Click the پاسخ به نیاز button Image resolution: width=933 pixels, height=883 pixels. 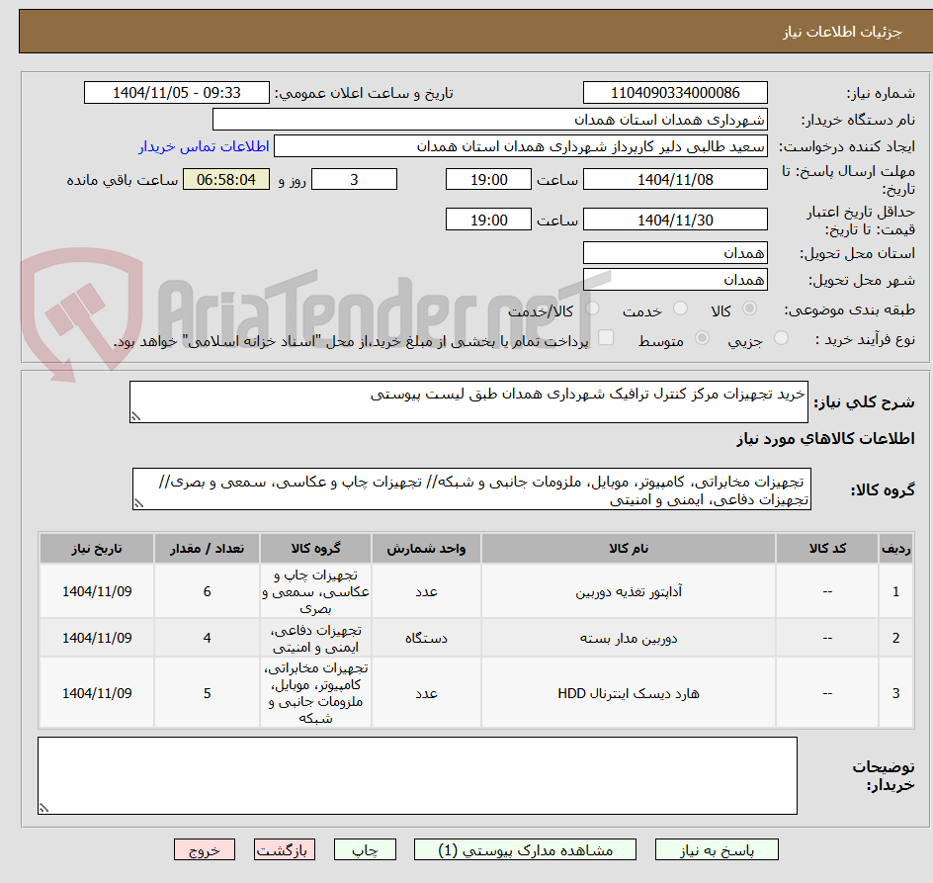point(717,849)
